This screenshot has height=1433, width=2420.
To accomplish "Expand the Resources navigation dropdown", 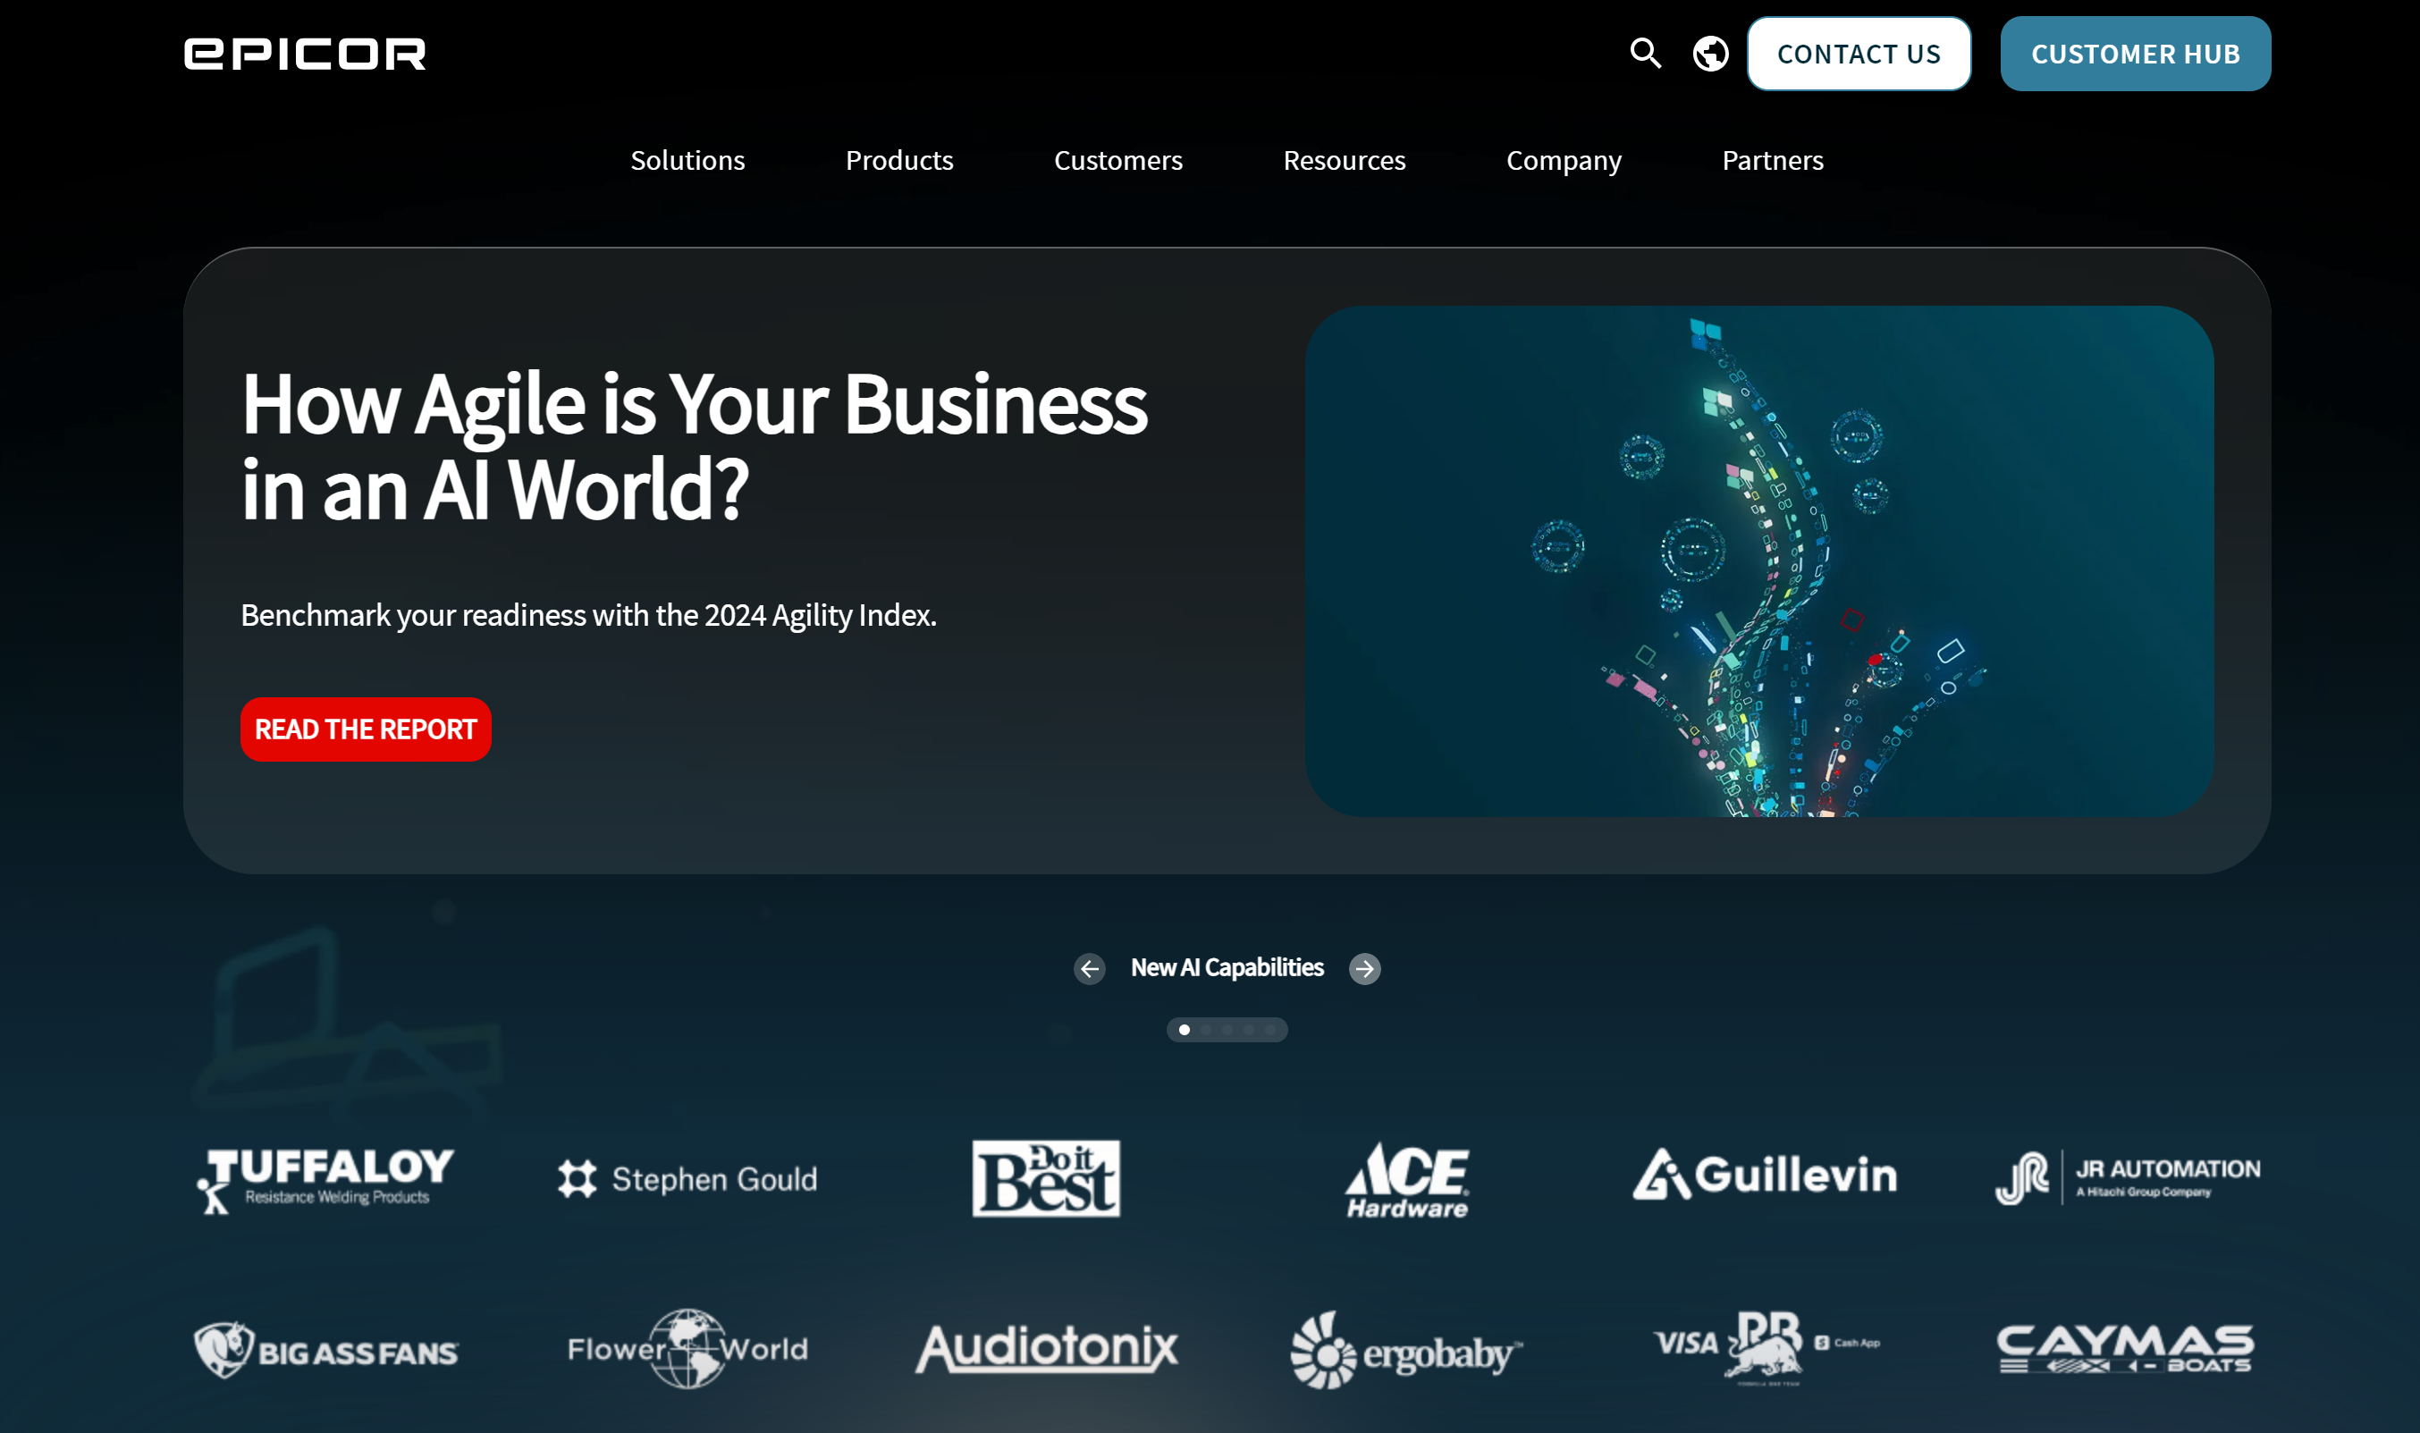I will point(1344,160).
